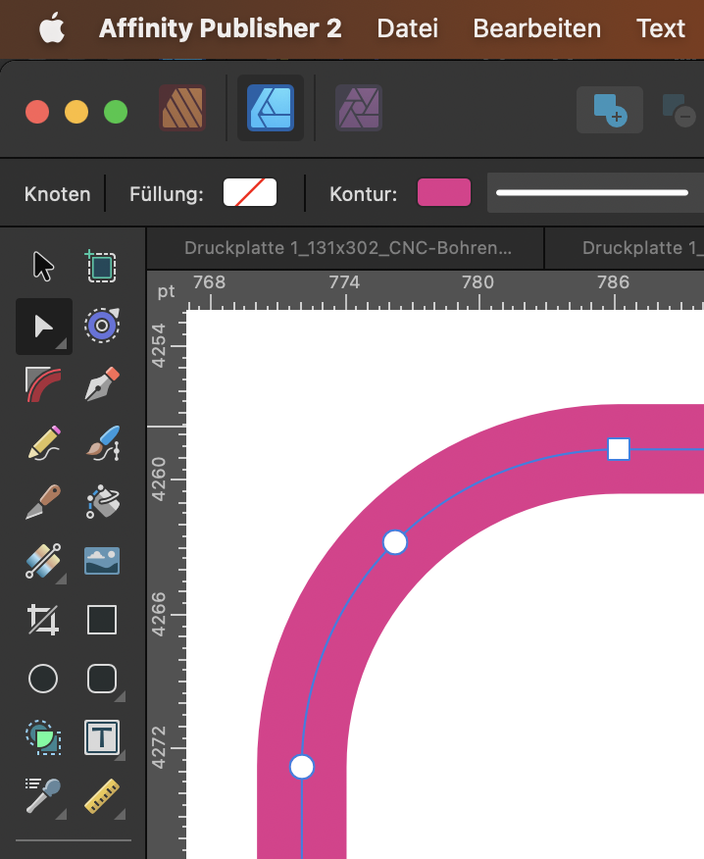Select the Move tool arrow
This screenshot has height=859, width=704.
(43, 267)
